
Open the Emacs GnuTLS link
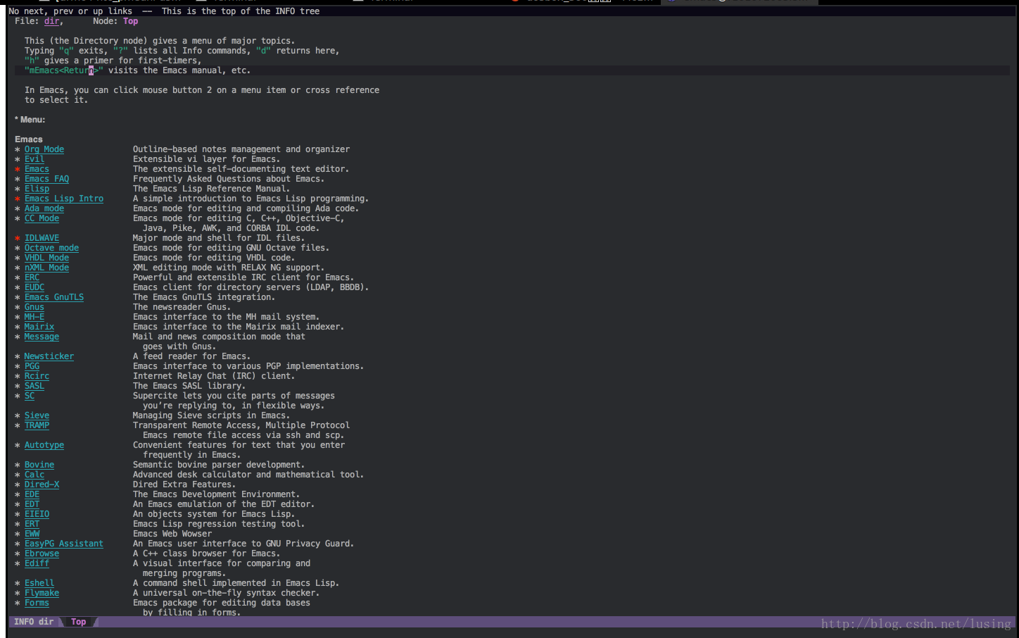tap(54, 297)
